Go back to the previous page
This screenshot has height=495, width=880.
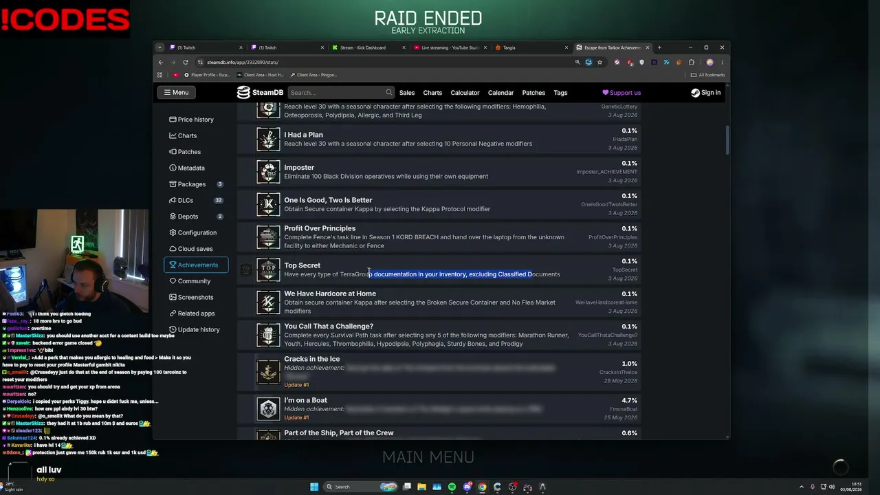point(161,62)
